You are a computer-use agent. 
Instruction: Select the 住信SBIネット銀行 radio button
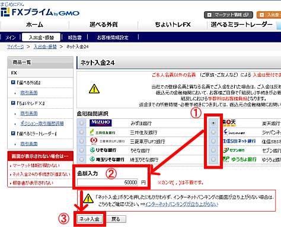click(213, 141)
